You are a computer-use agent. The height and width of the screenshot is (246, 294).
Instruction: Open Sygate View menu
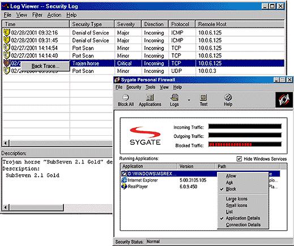[164, 87]
